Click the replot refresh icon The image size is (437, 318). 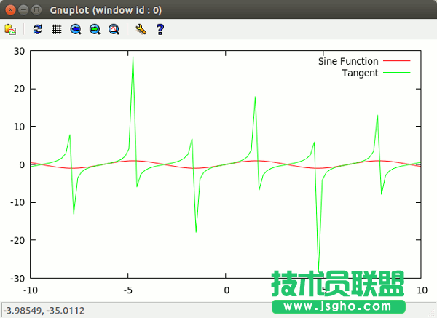(37, 29)
